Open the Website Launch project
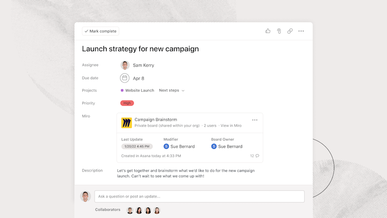The image size is (387, 218). 139,90
